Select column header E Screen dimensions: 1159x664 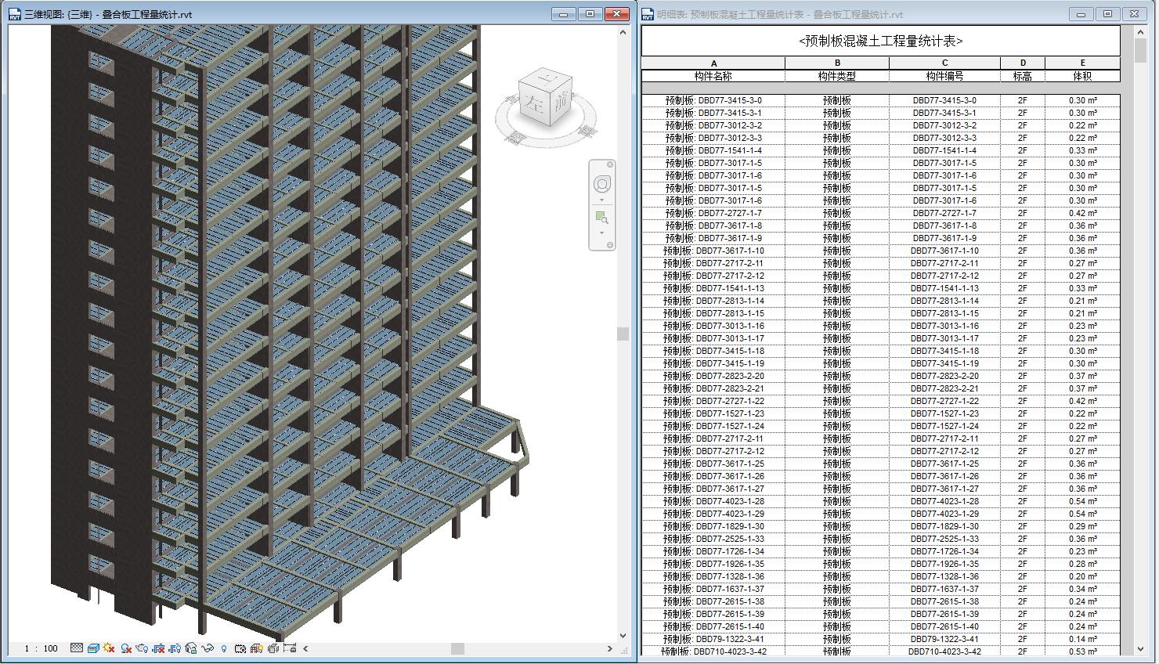pyautogui.click(x=1083, y=63)
